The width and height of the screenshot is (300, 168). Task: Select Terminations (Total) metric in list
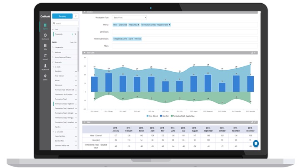(61, 99)
